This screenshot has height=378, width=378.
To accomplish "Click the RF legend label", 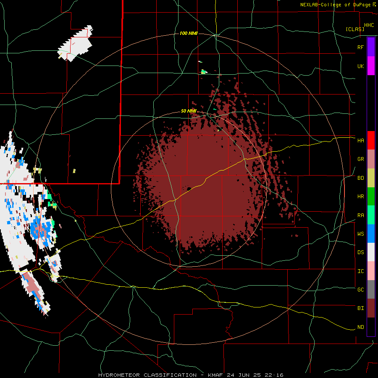I will pos(360,47).
